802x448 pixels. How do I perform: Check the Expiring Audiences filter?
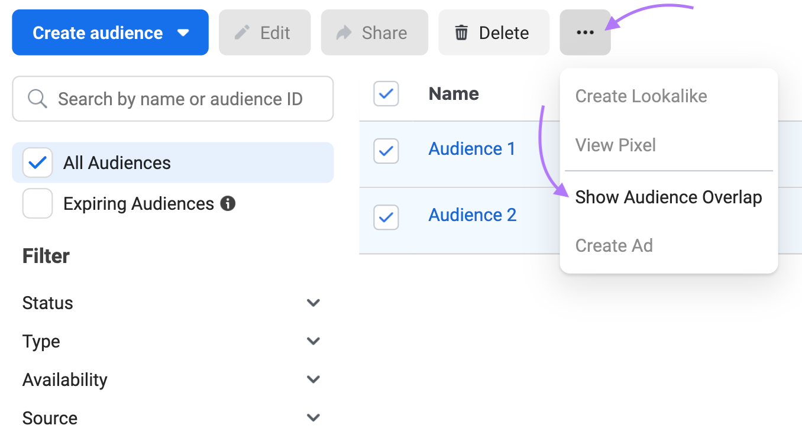tap(37, 203)
